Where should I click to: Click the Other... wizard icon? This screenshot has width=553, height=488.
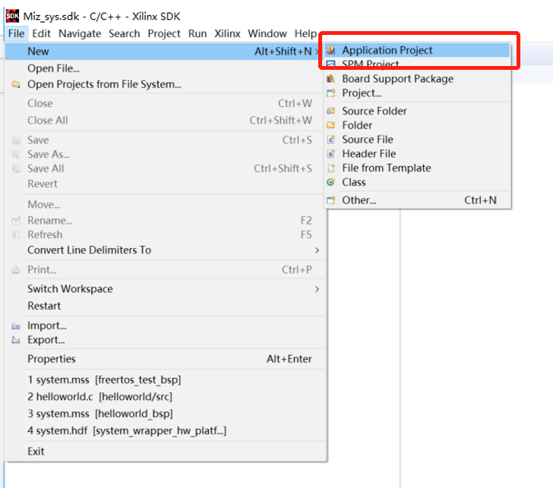[x=331, y=200]
